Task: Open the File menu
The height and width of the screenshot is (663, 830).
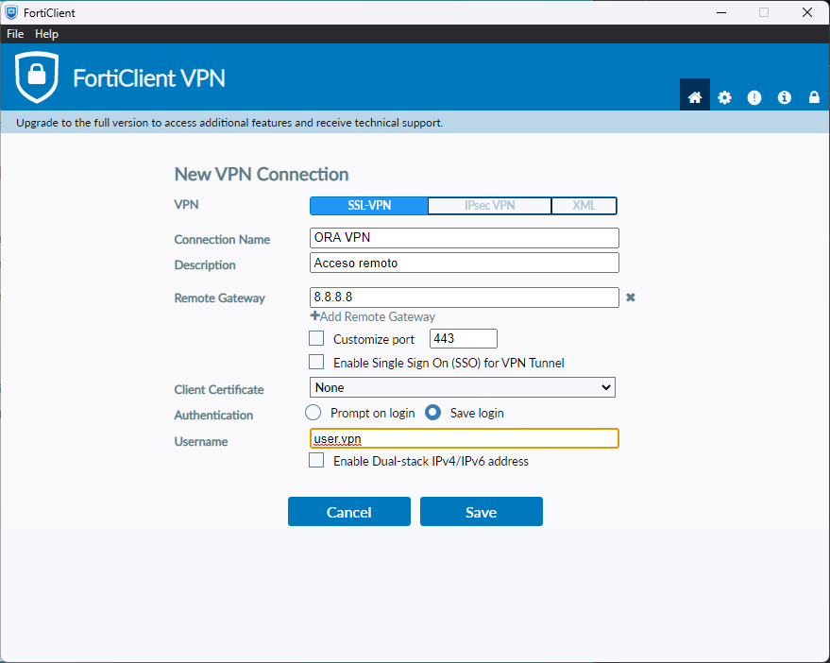Action: (15, 34)
